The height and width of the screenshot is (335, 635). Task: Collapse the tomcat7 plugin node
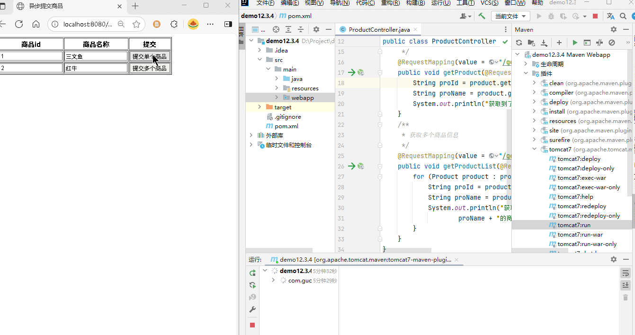pos(535,150)
